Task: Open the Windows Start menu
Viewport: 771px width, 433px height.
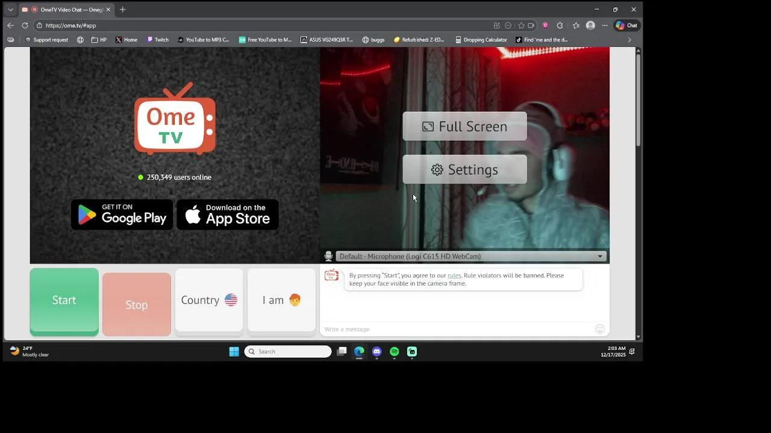Action: (234, 352)
